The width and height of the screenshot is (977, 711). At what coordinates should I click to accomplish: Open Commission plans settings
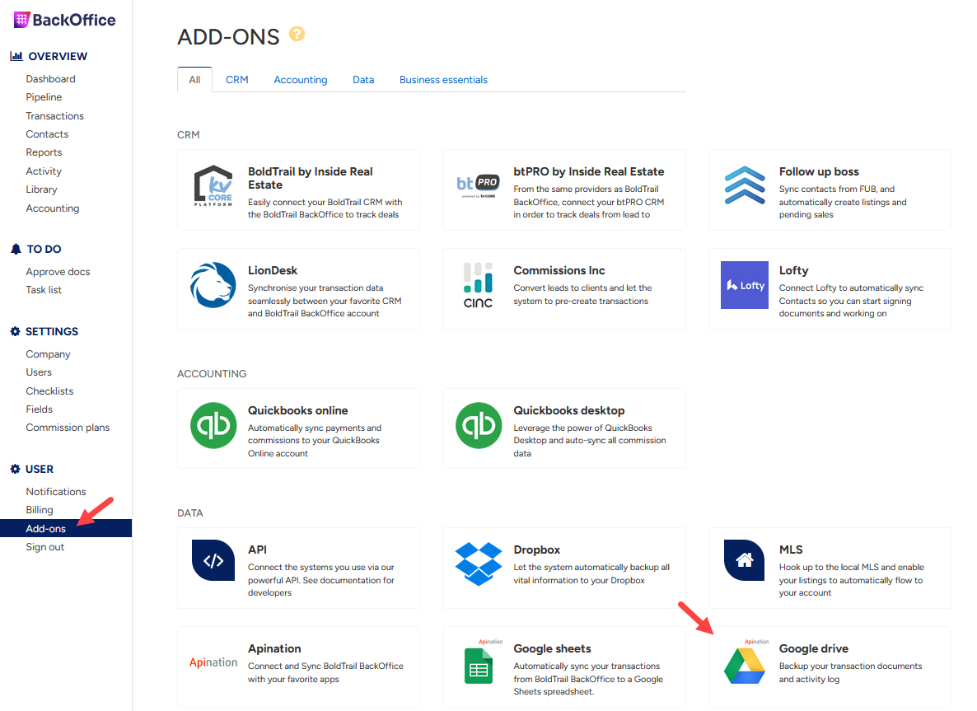(68, 428)
